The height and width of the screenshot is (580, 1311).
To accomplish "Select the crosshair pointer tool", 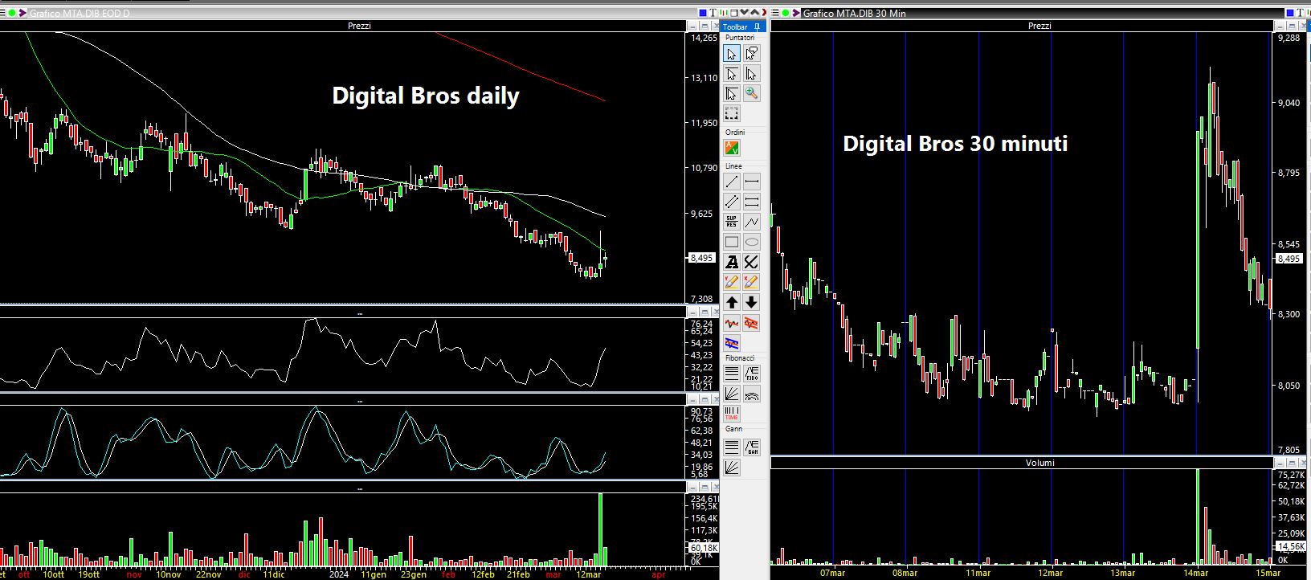I will pyautogui.click(x=732, y=93).
